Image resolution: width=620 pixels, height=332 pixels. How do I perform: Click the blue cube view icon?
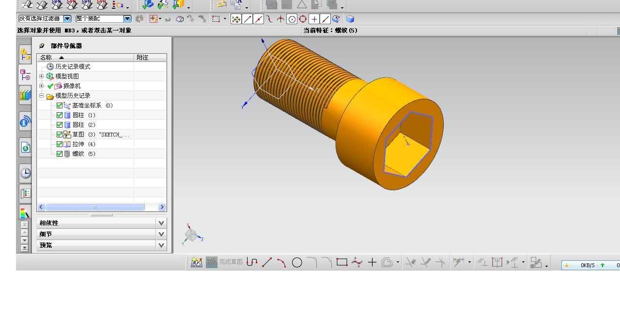350,19
